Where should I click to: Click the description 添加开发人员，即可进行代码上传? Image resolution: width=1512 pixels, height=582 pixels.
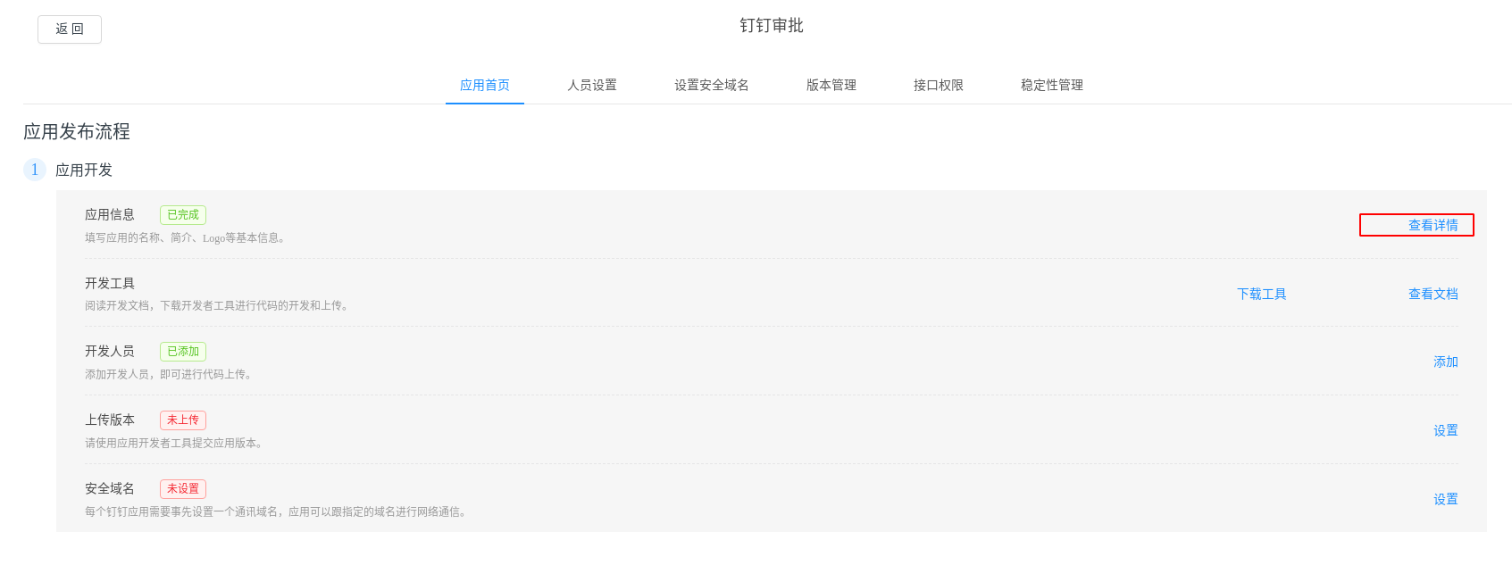click(171, 375)
